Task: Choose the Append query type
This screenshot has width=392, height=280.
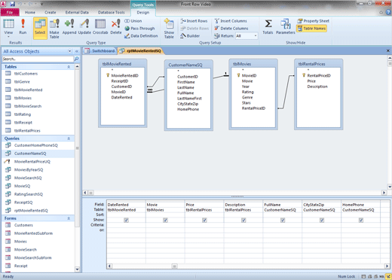Action: click(69, 26)
